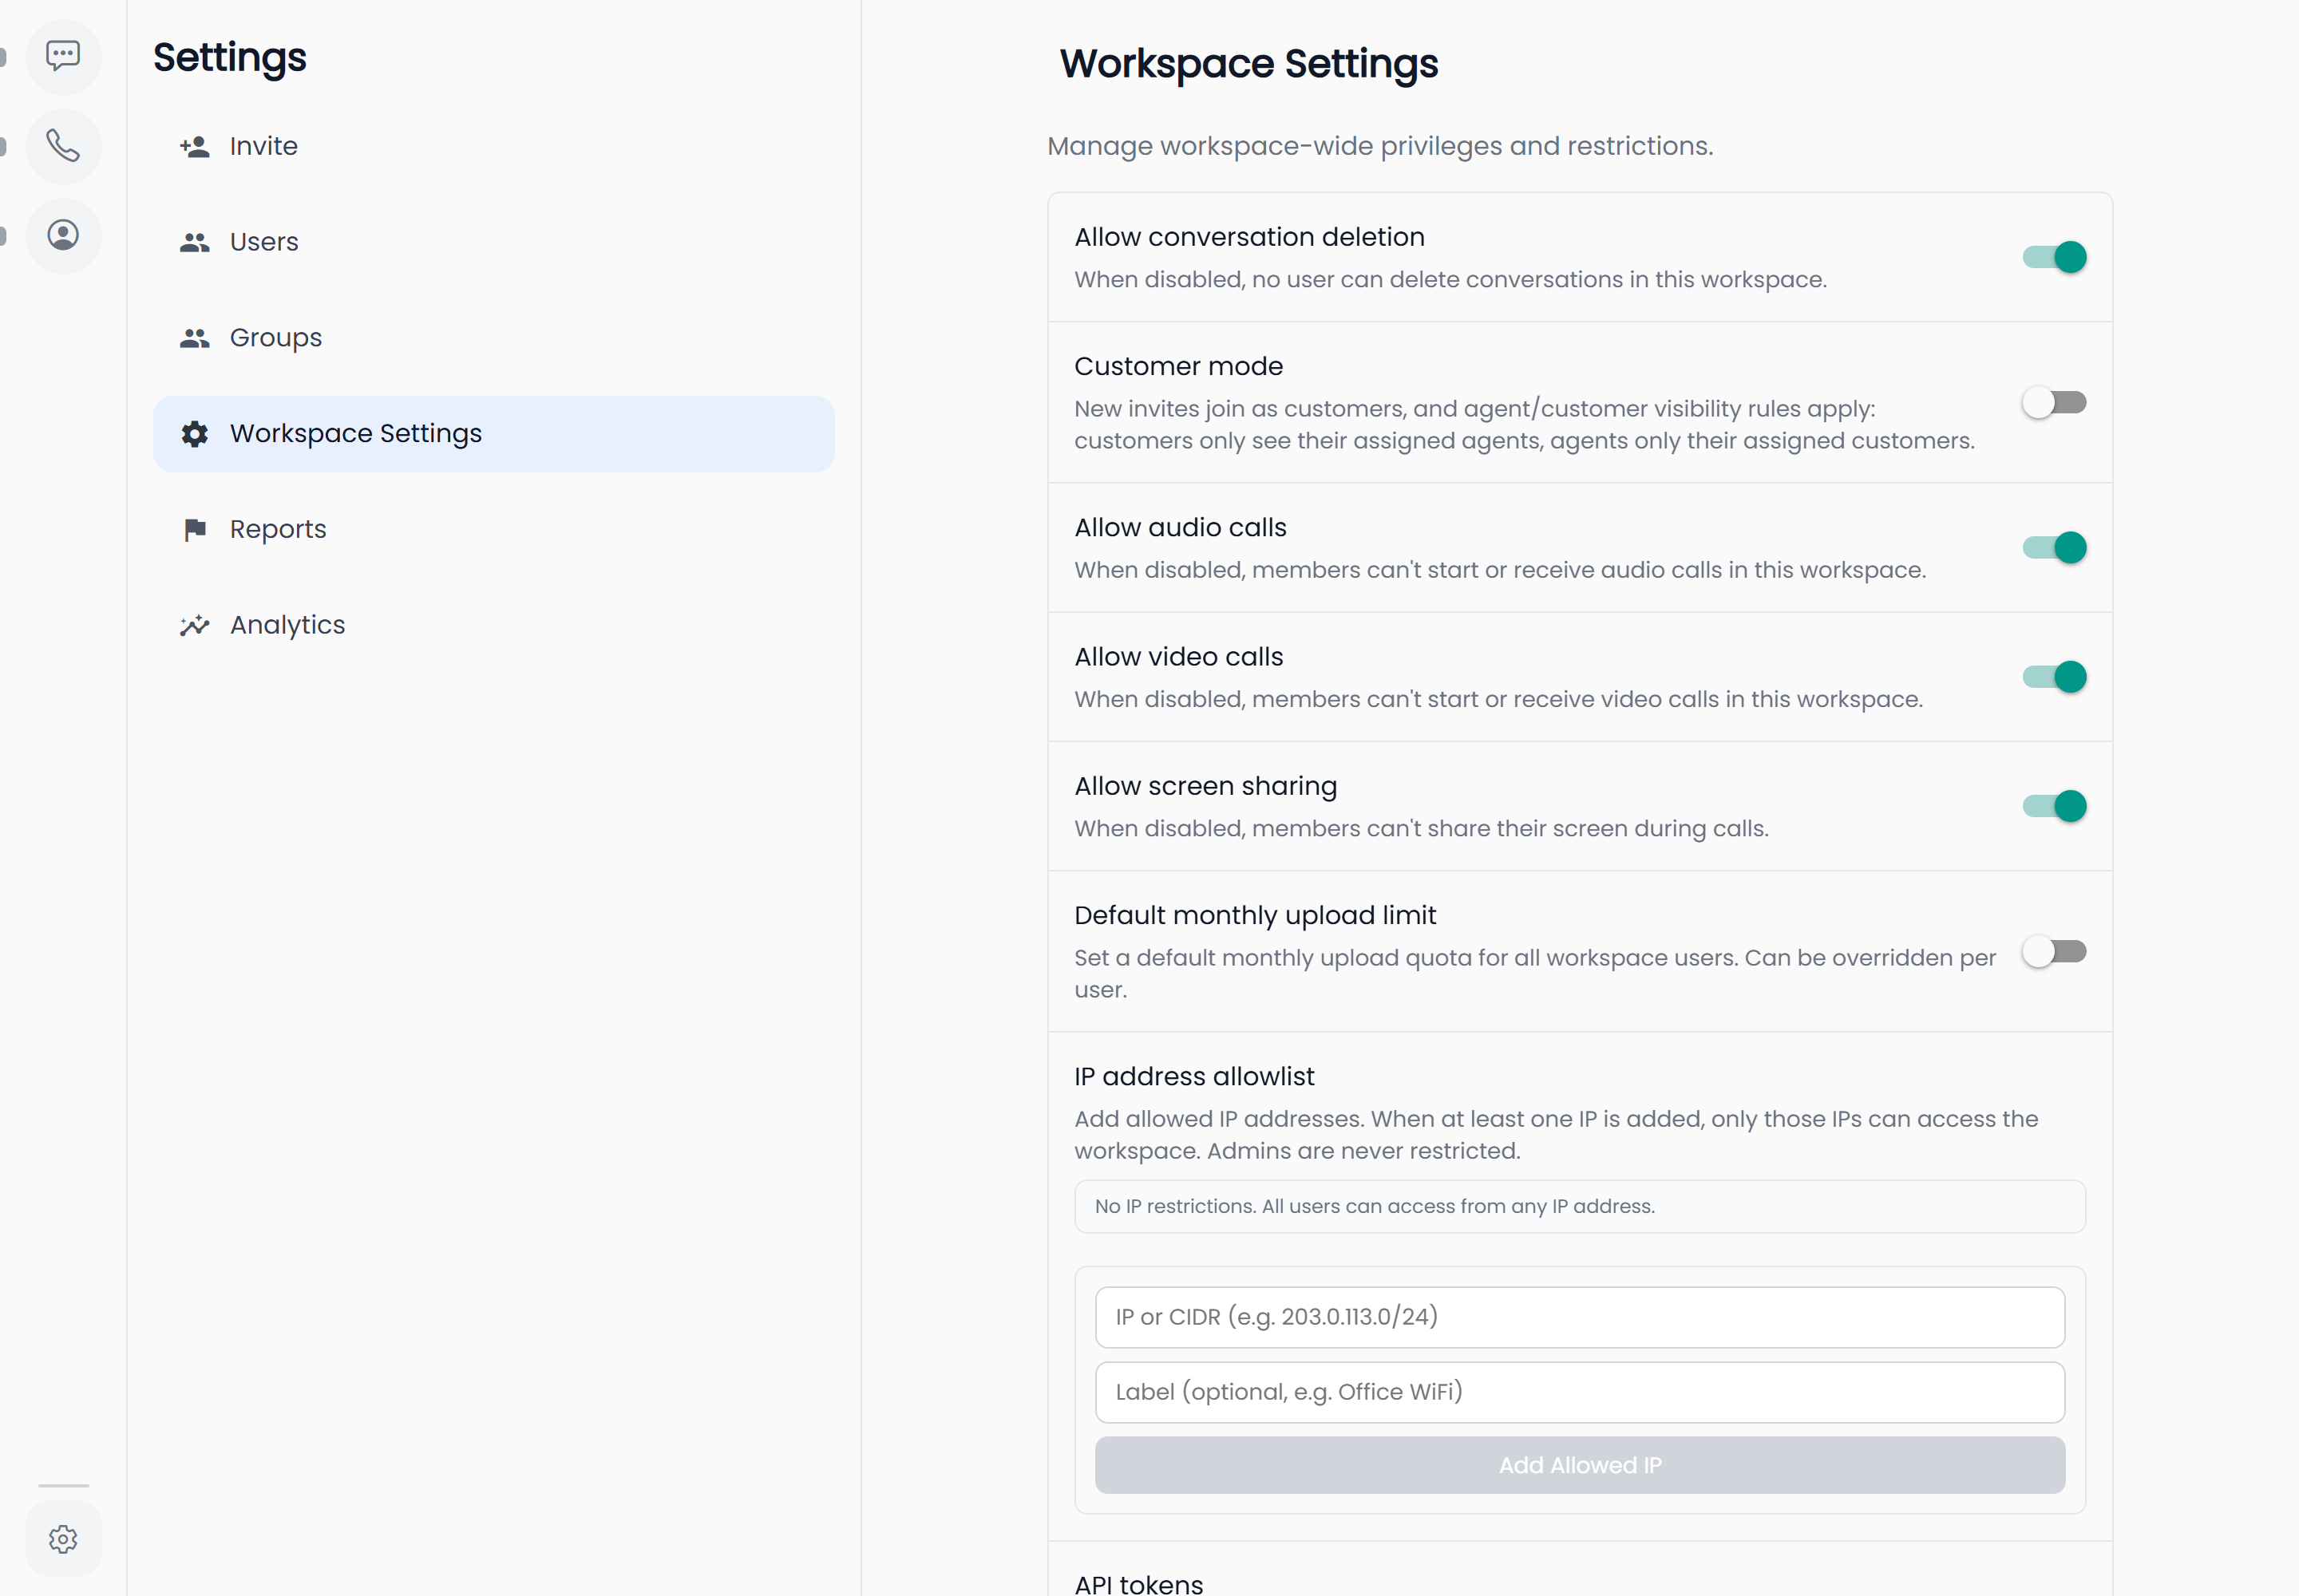Turn off the Allow video calls toggle
The width and height of the screenshot is (2299, 1596).
[2054, 677]
